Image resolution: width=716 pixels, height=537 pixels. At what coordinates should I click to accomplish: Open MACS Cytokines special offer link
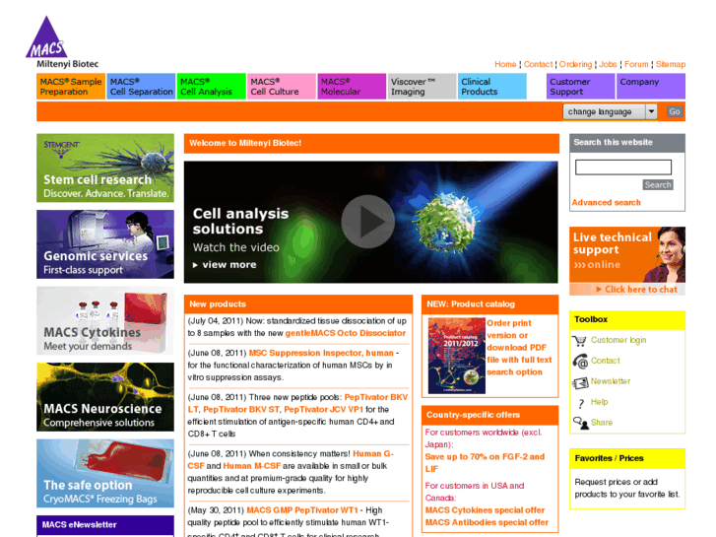click(485, 510)
